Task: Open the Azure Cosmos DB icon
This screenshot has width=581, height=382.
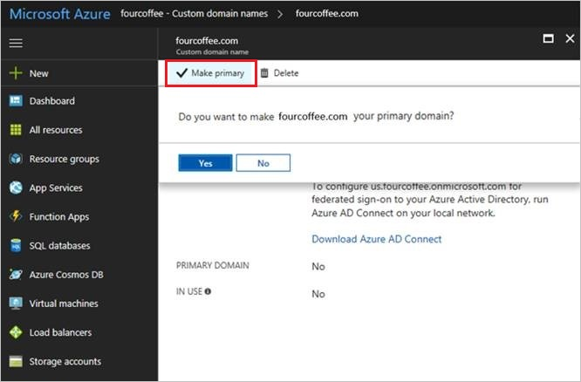Action: tap(16, 274)
